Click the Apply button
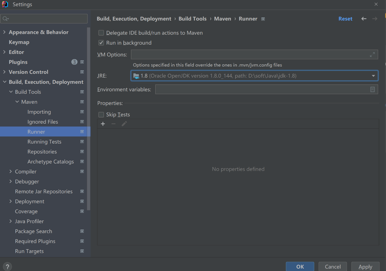The image size is (386, 271). click(x=365, y=267)
